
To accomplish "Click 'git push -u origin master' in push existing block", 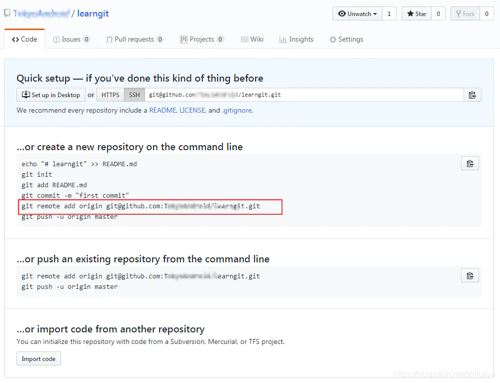I will click(x=69, y=286).
